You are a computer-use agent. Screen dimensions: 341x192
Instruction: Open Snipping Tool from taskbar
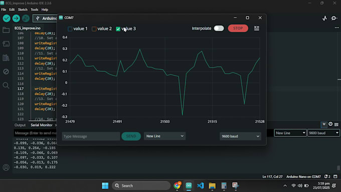(235, 185)
